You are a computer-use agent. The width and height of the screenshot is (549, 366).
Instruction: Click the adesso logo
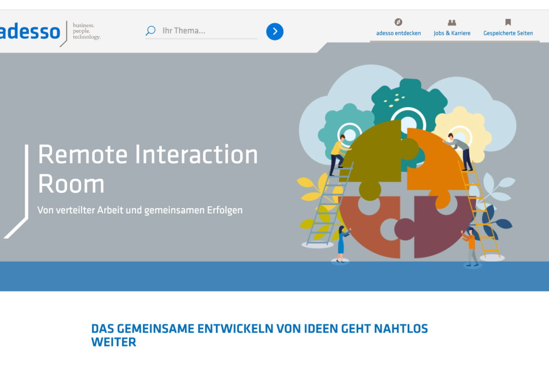click(x=30, y=32)
